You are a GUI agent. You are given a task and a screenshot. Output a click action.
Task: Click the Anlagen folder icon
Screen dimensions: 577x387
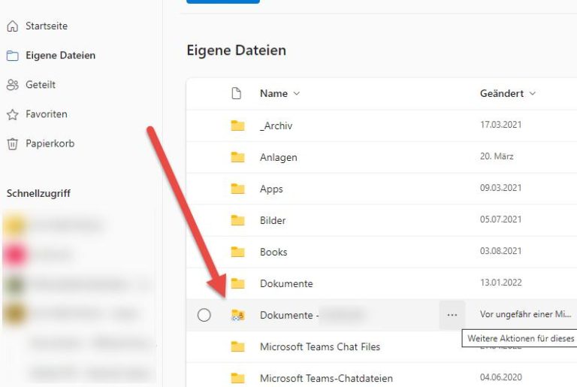[237, 157]
